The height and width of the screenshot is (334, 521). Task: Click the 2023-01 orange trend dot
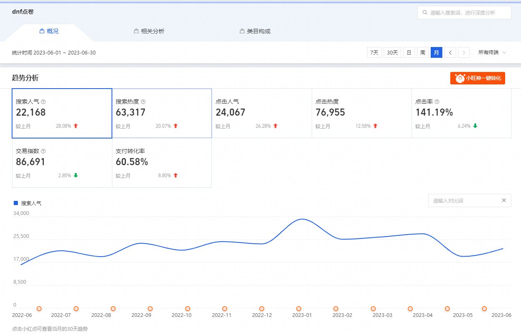[x=299, y=309]
